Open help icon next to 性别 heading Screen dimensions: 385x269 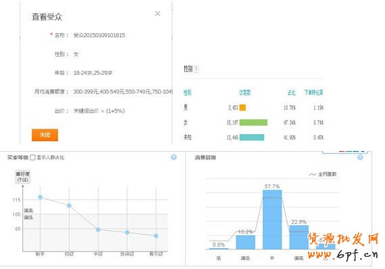(x=196, y=69)
